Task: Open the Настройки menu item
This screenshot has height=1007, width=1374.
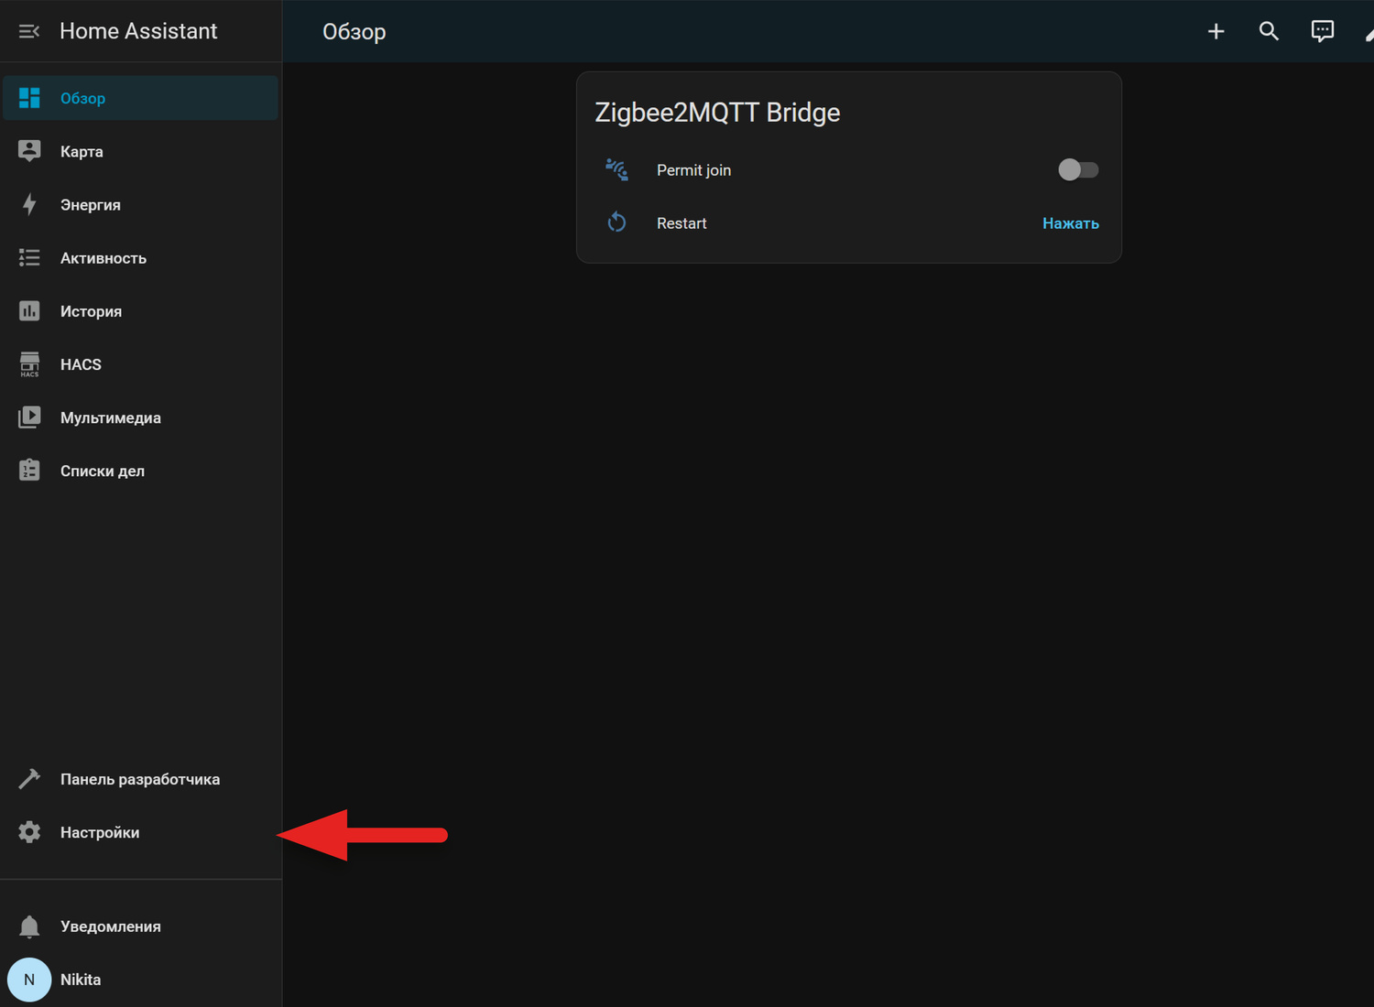Action: [141, 832]
